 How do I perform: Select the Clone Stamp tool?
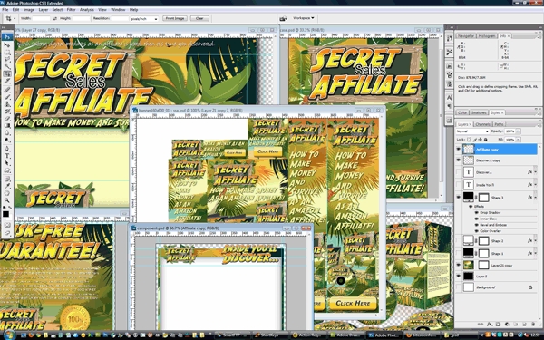[x=7, y=104]
